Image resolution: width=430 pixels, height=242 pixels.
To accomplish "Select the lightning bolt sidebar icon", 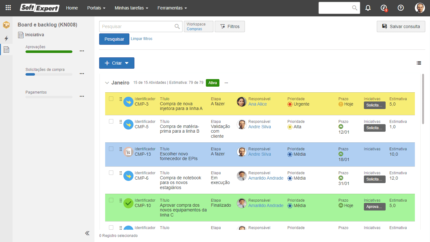I will [x=6, y=38].
